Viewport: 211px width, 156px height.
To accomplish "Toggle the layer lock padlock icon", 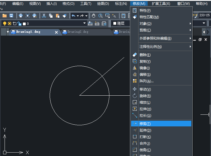I will pyautogui.click(x=19, y=23).
